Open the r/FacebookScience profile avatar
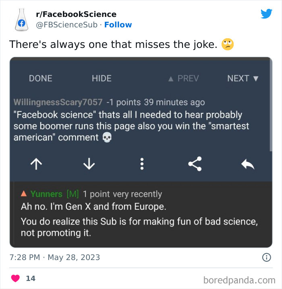 [x=20, y=19]
